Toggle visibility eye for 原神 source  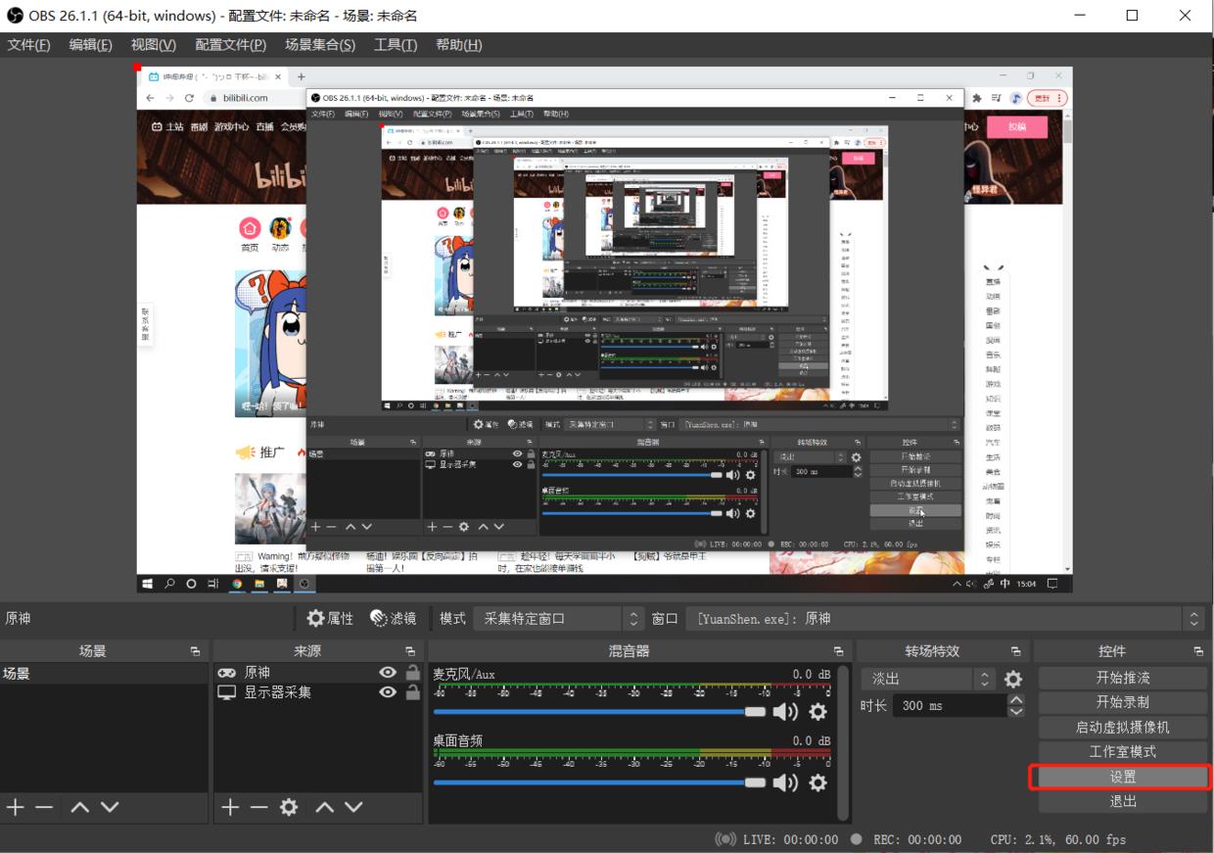388,673
